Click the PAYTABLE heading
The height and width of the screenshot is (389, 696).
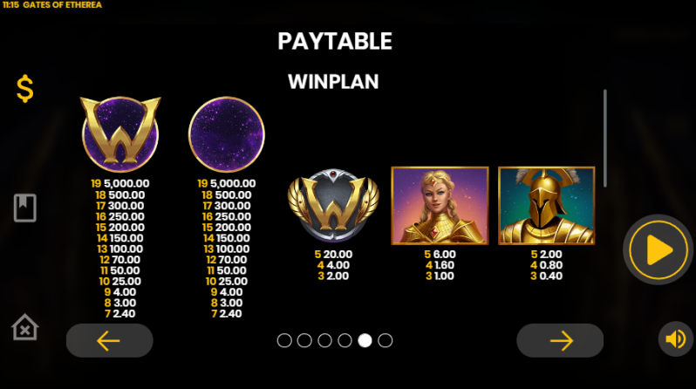335,41
